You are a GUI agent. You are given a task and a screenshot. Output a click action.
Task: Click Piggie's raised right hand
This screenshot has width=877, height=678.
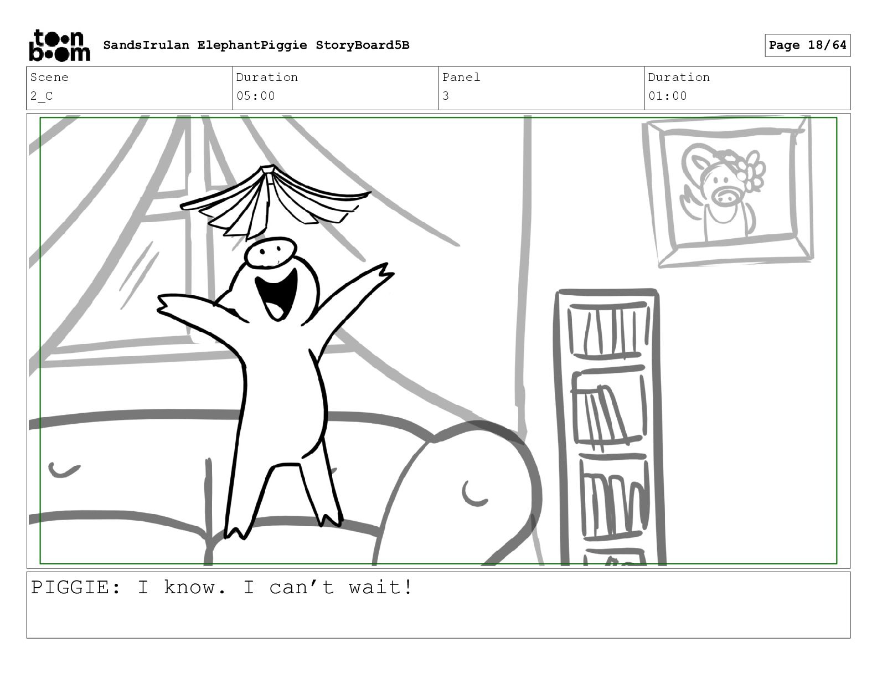168,306
